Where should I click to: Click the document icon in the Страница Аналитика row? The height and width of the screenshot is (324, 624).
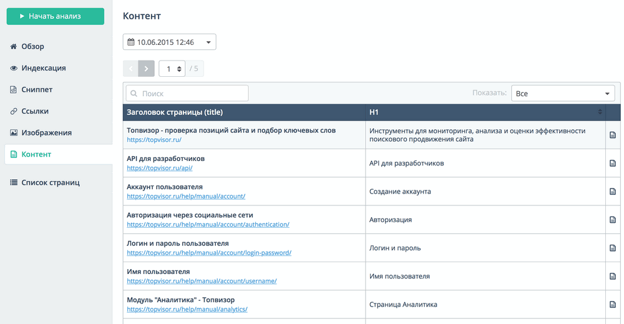click(x=613, y=305)
